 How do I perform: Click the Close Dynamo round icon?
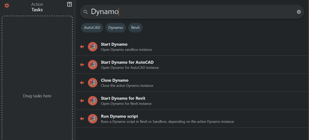click(x=93, y=83)
